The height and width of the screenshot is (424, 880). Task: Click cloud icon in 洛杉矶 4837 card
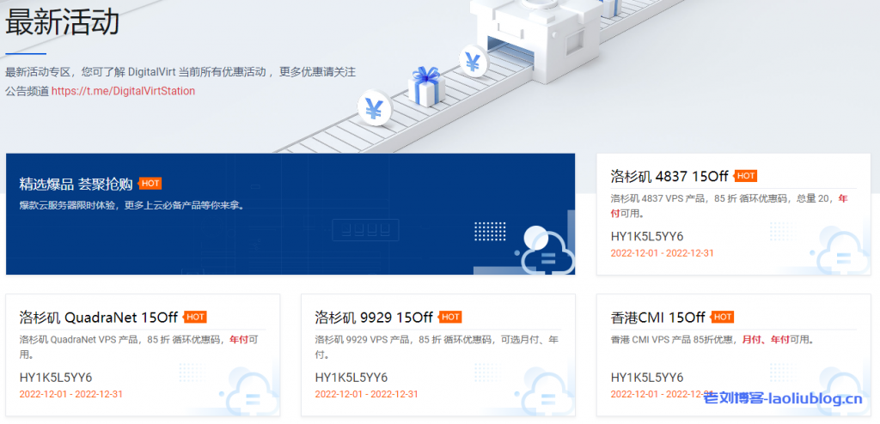tap(840, 251)
